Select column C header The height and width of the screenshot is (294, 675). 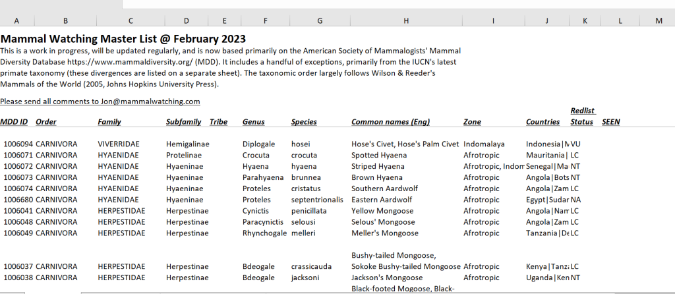tap(131, 20)
